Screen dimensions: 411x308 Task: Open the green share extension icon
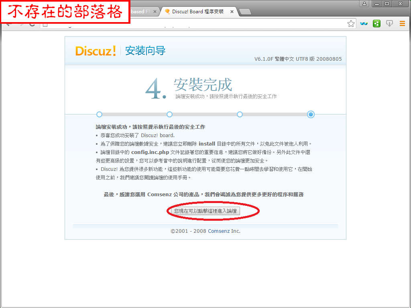tap(376, 24)
